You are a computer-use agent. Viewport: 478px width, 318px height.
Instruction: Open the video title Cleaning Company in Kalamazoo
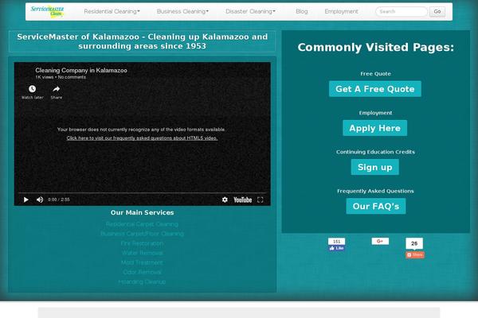coord(81,70)
